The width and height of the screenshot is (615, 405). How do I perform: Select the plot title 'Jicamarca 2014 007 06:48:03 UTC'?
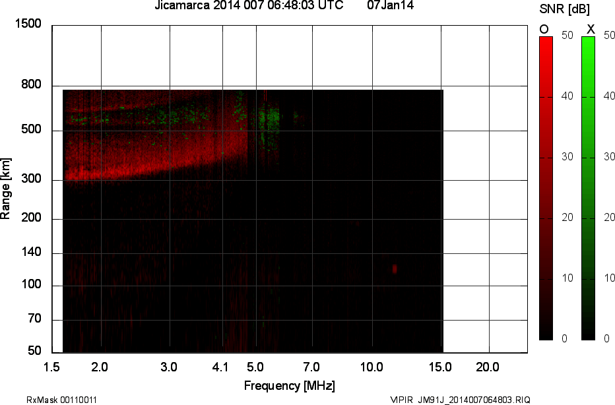click(x=249, y=5)
